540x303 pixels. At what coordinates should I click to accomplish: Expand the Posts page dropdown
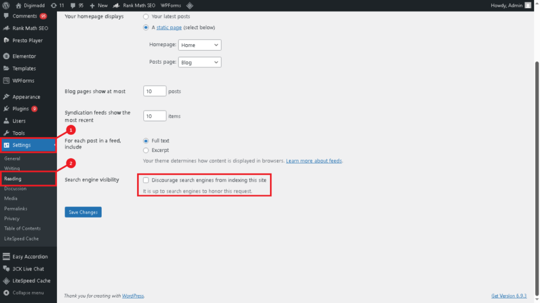point(200,63)
